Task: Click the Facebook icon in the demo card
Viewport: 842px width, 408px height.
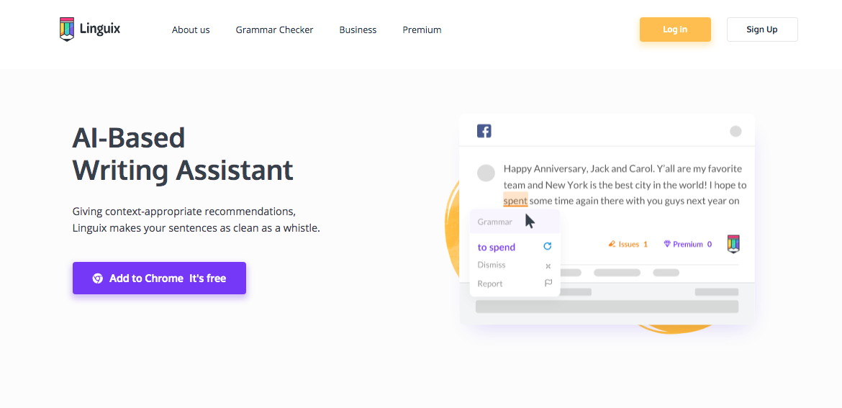Action: coord(484,131)
